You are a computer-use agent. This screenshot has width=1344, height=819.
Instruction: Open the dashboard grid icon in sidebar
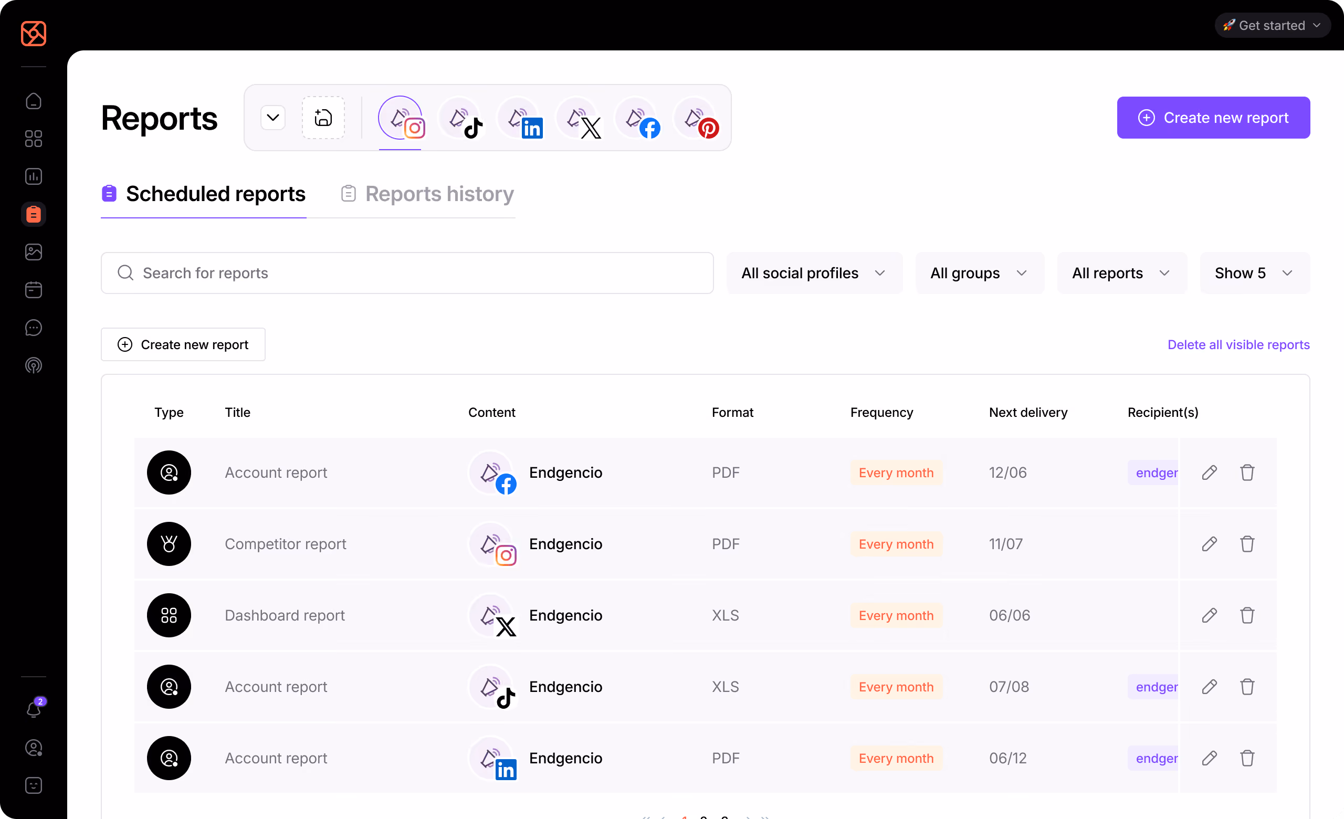point(33,139)
